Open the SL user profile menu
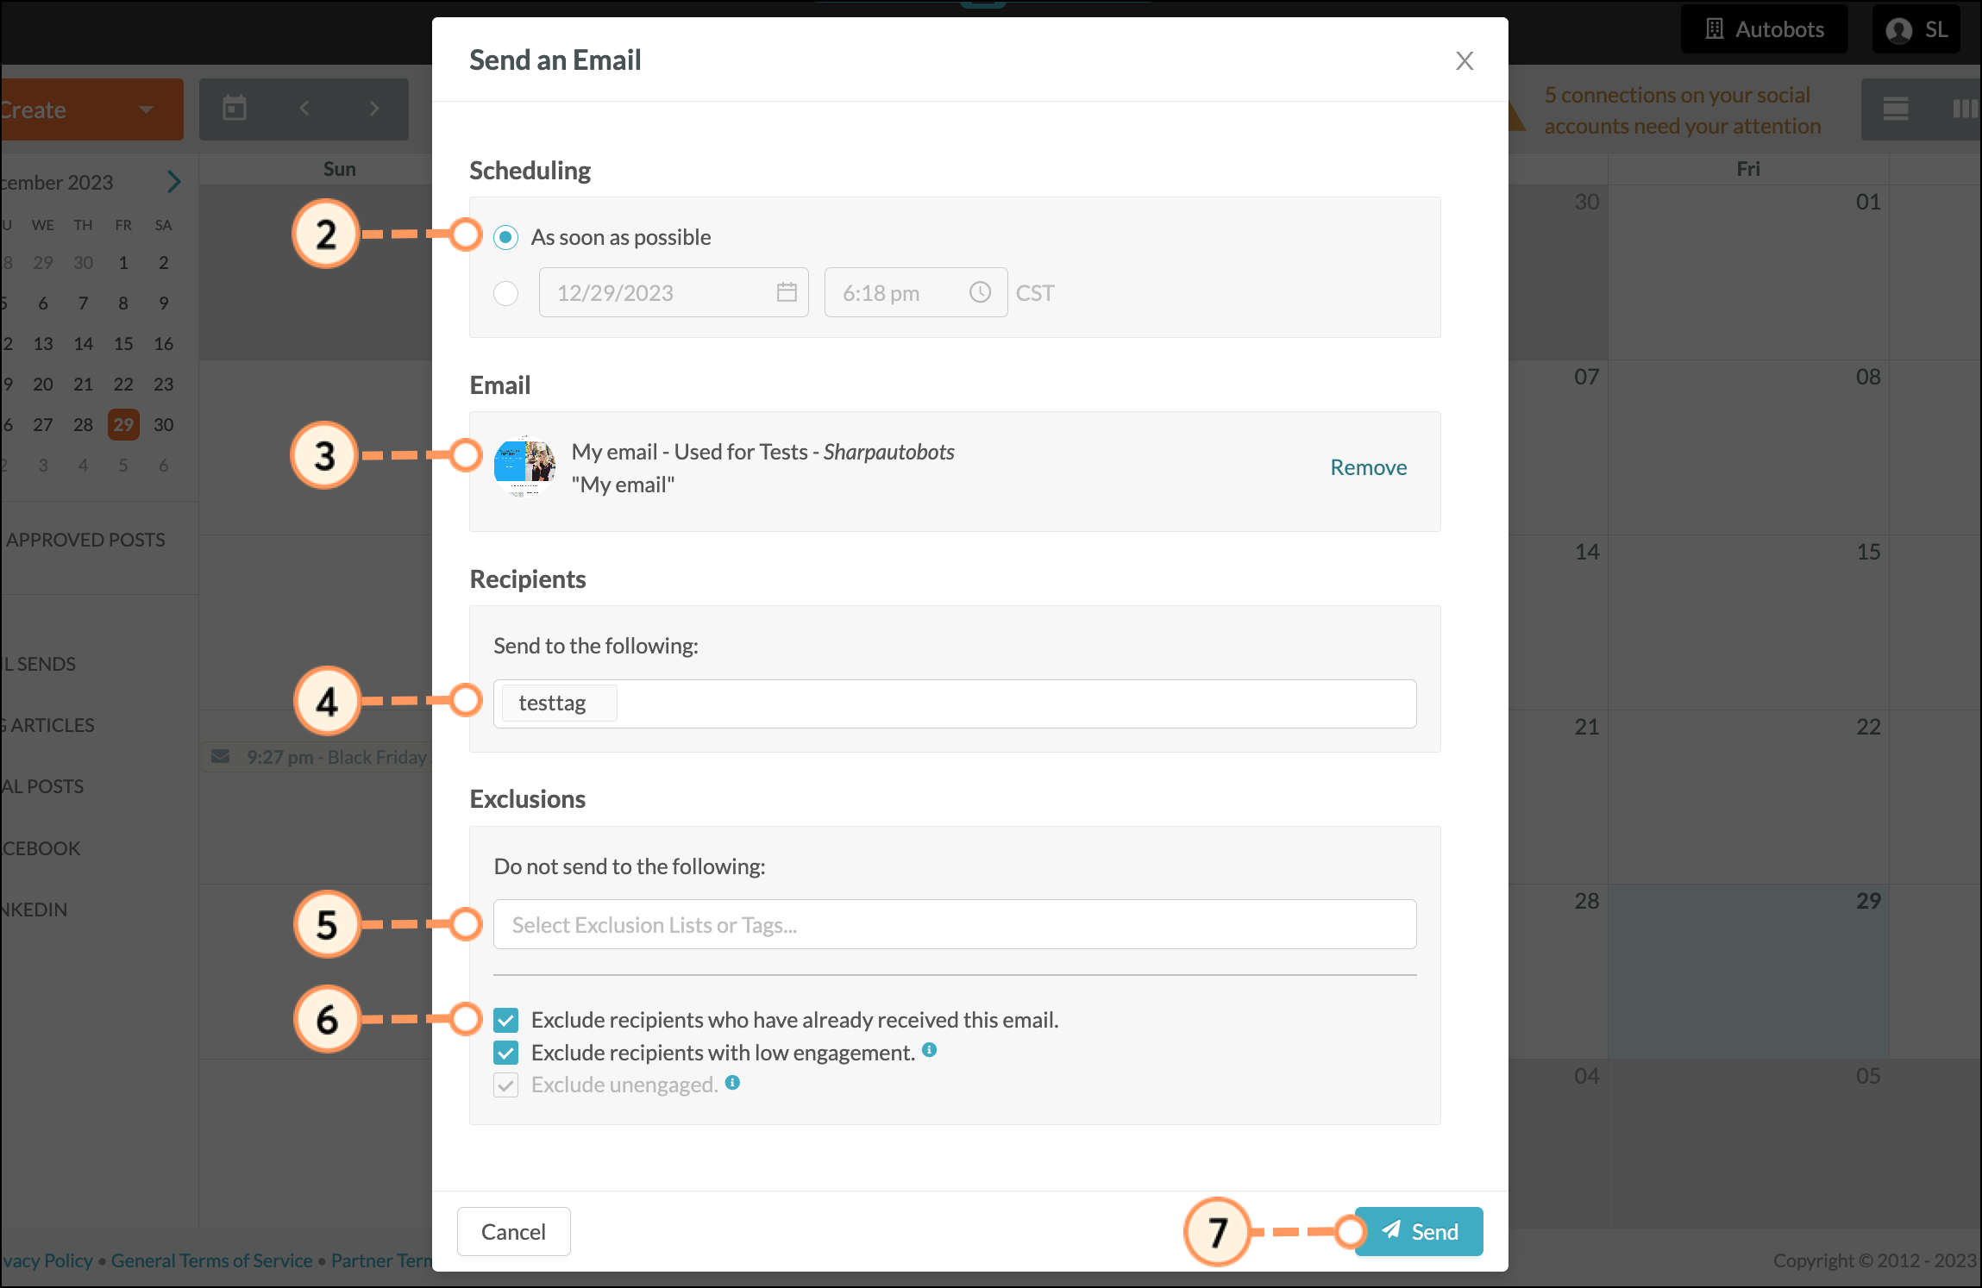1982x1288 pixels. 1916,29
